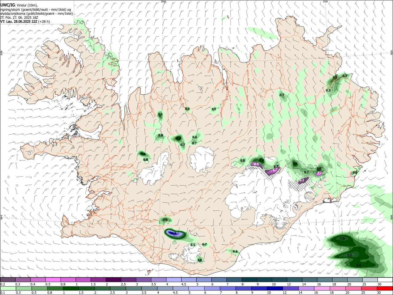
Task: Select 1.9 value in offshore green cell
Action: (x=343, y=238)
